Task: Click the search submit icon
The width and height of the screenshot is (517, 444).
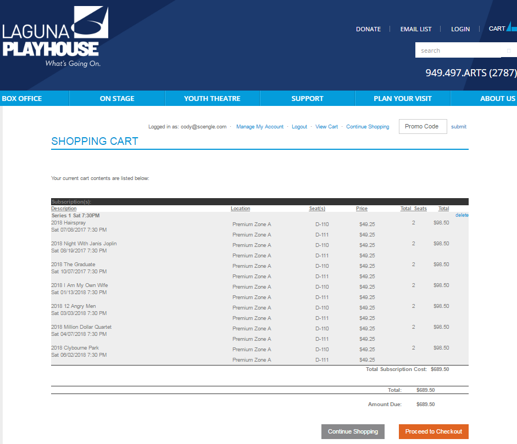Action: coord(509,50)
